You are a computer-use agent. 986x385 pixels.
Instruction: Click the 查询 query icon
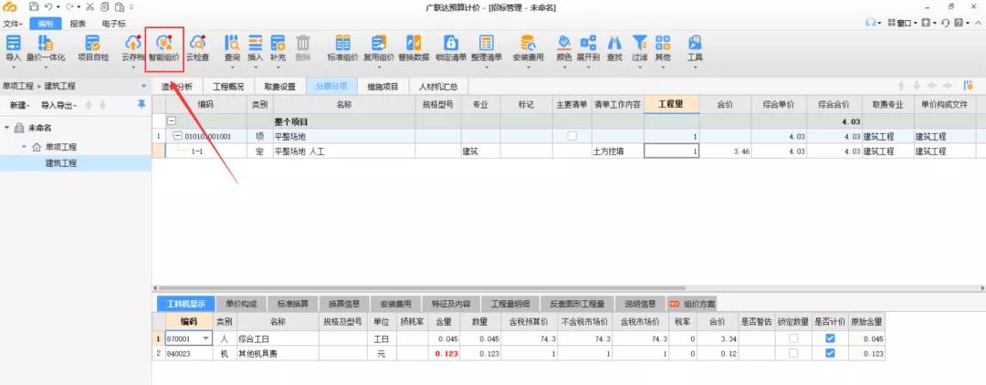pos(232,43)
